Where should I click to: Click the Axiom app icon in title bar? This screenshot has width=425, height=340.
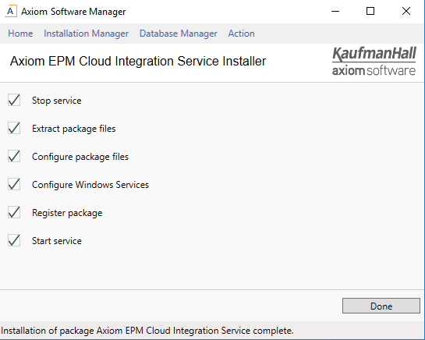point(11,11)
